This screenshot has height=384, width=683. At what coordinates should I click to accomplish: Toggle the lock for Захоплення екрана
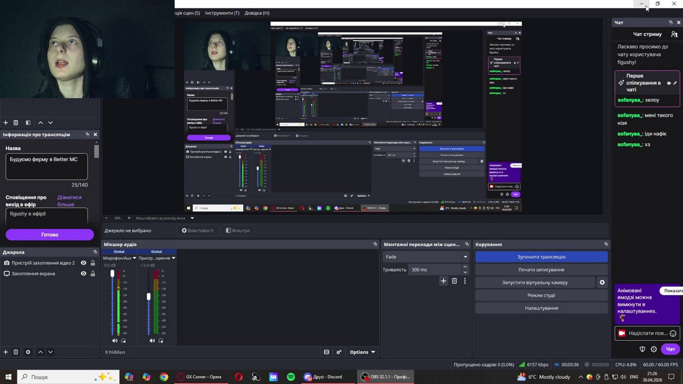coord(93,274)
